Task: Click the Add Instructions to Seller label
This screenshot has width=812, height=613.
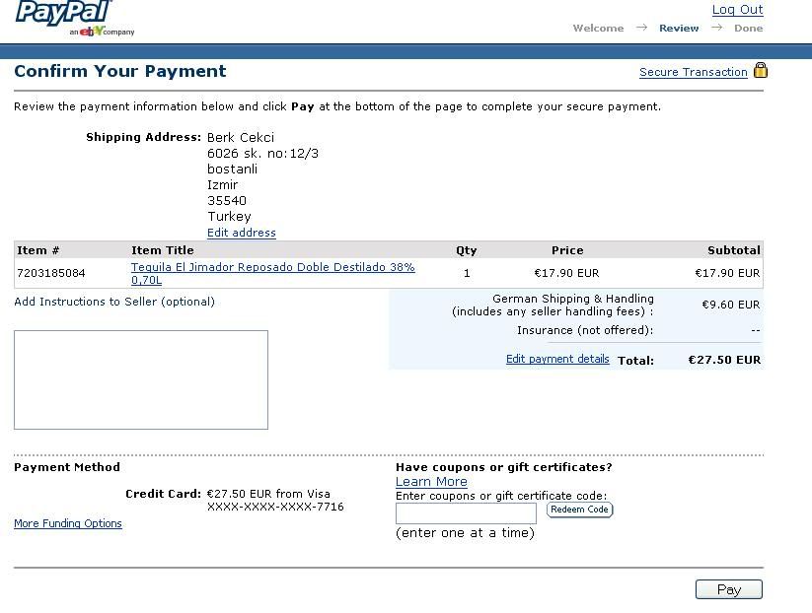Action: [x=114, y=302]
